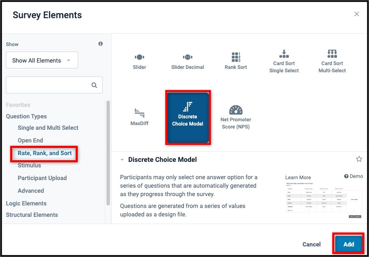The height and width of the screenshot is (257, 369).
Task: Toggle the favorite star for Discrete Choice Model
Action: [359, 159]
